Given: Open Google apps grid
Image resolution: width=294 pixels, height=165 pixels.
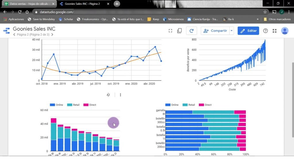Looking at the screenshot, I should click(274, 31).
